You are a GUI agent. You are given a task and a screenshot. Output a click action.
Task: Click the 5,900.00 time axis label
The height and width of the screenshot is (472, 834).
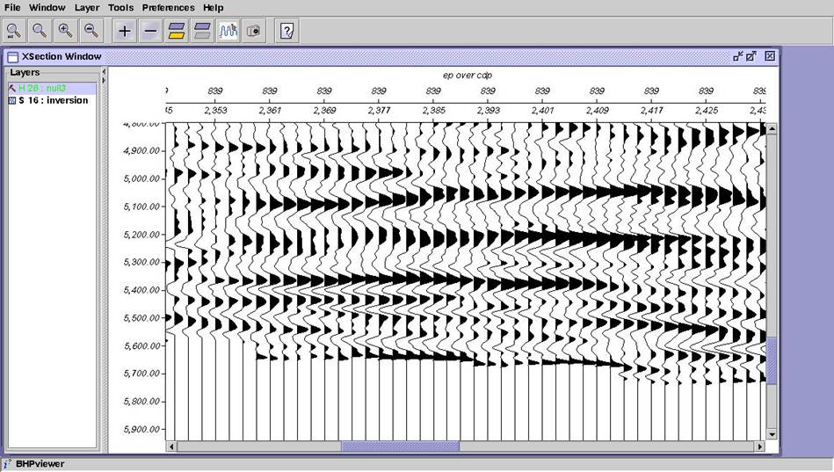click(141, 430)
